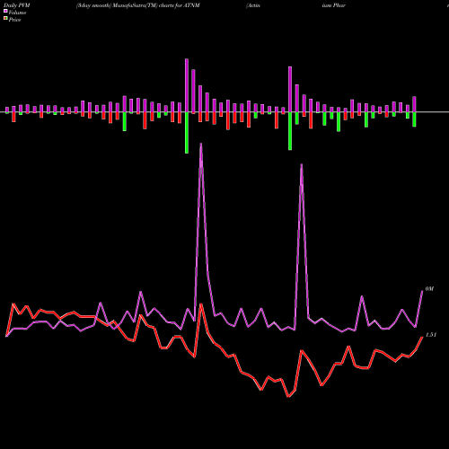This screenshot has height=449, width=449.
Task: Click the 'Price' legend label
Action: 14,20
